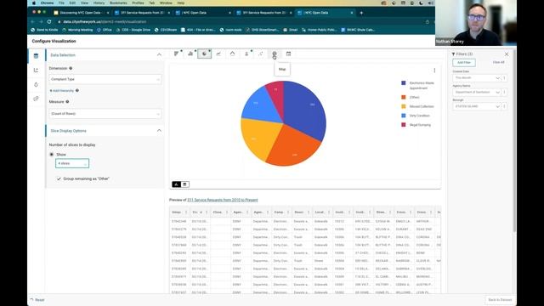
Task: Switch preview to chart view button
Action: point(176,184)
